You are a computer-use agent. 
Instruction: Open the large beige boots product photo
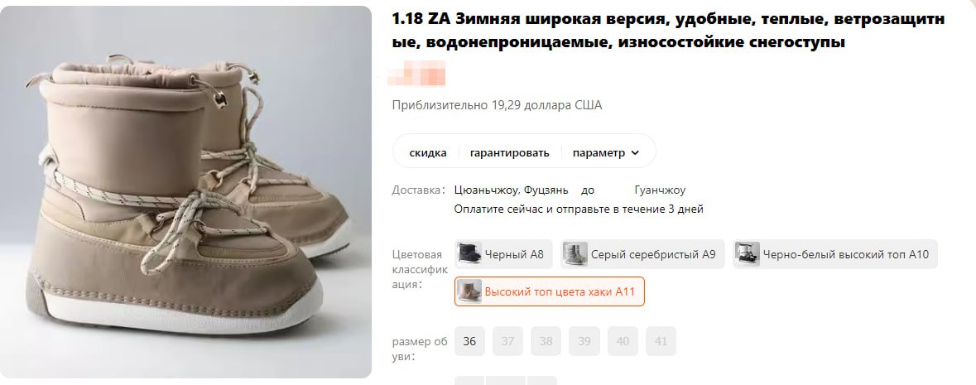186,192
